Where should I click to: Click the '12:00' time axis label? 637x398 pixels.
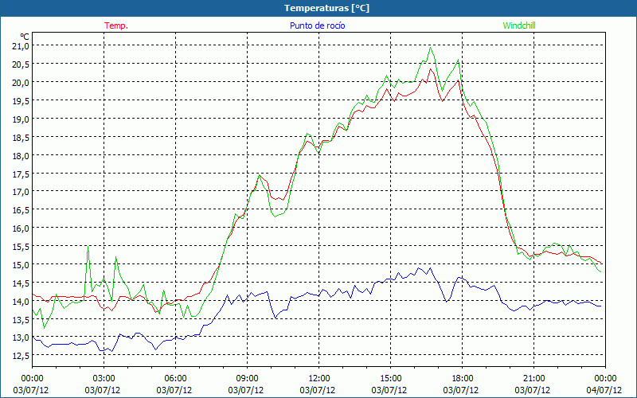(319, 379)
